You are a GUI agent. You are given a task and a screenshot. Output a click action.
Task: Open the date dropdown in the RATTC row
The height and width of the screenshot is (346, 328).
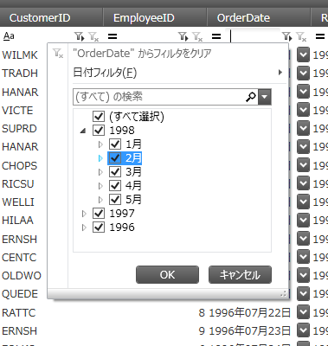pyautogui.click(x=303, y=312)
